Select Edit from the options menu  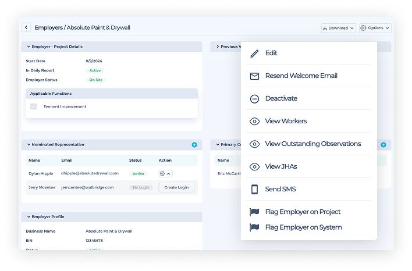pyautogui.click(x=308, y=53)
